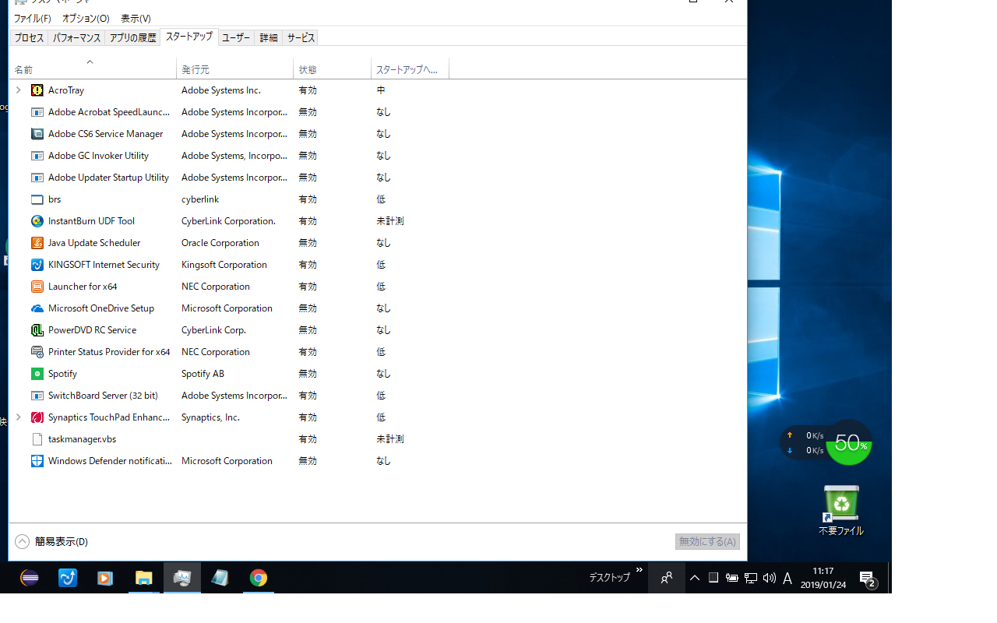Click the volume speaker tray icon
This screenshot has height=623, width=997.
(770, 578)
